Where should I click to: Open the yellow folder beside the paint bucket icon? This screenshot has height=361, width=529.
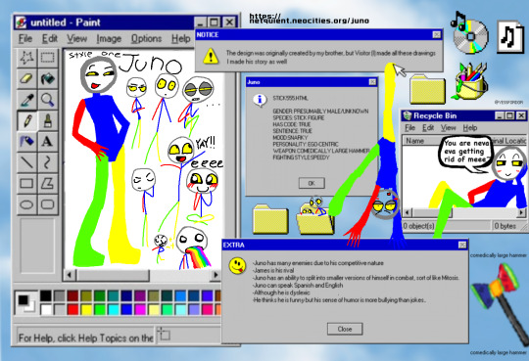428,90
